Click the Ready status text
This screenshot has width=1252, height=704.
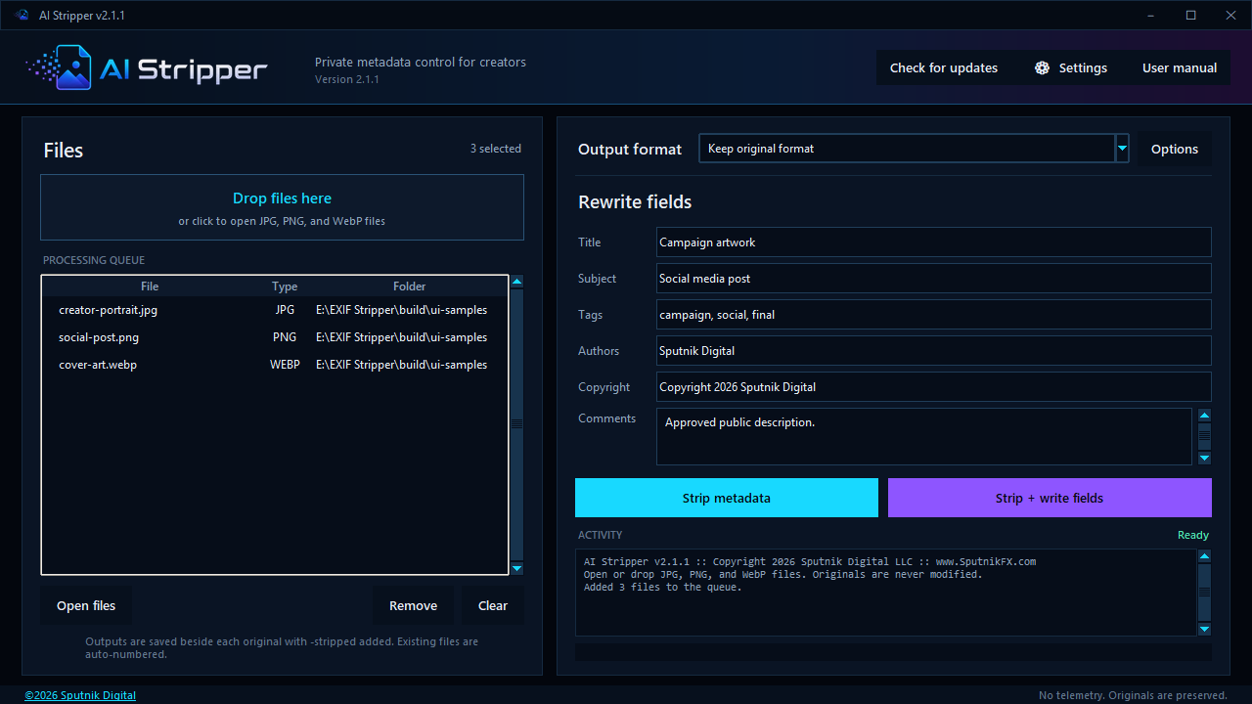(x=1193, y=535)
